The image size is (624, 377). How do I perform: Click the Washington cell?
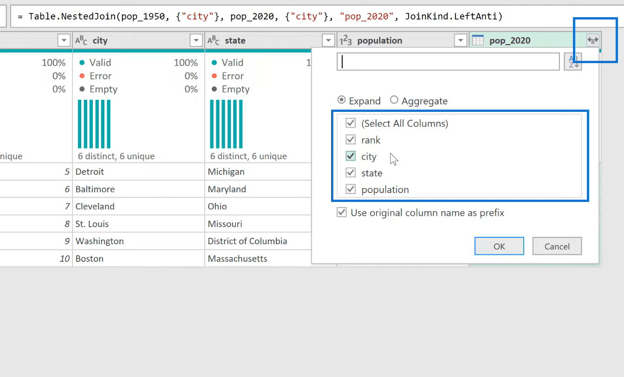(x=138, y=241)
